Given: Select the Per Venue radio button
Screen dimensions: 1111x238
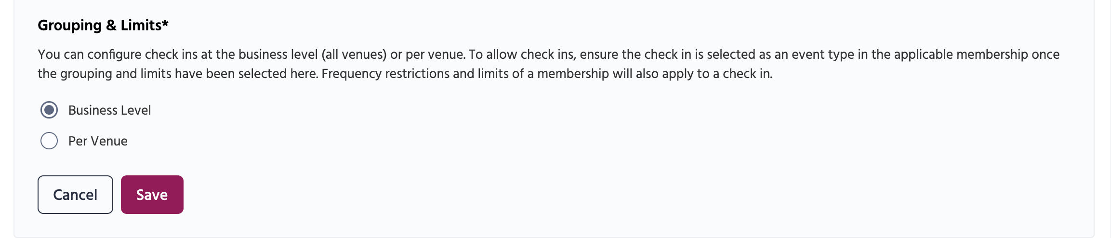Looking at the screenshot, I should pyautogui.click(x=49, y=141).
